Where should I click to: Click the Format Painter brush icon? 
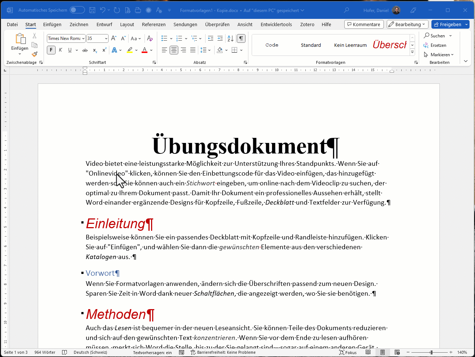point(34,54)
